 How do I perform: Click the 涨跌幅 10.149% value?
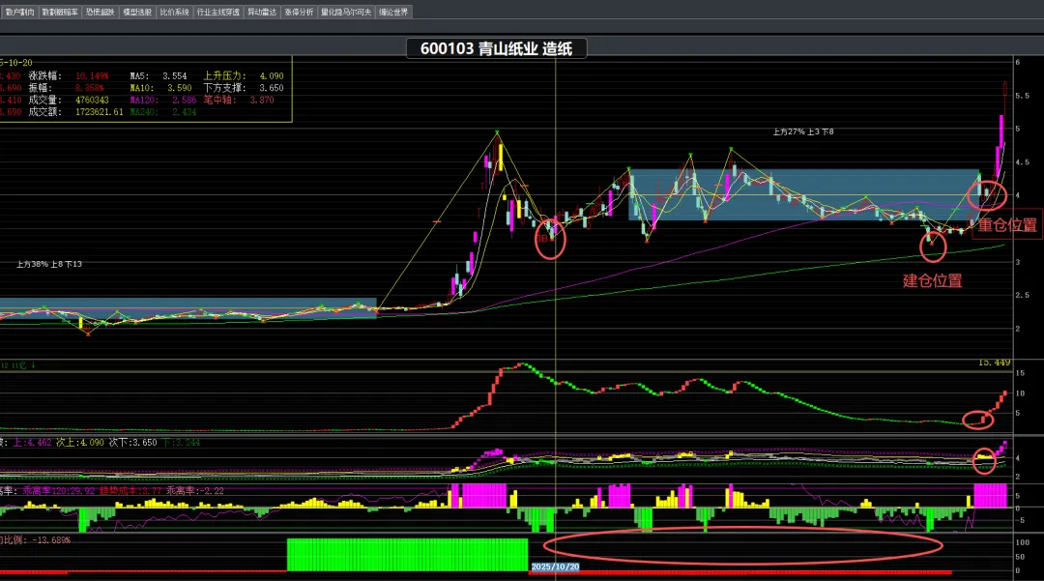pos(91,75)
